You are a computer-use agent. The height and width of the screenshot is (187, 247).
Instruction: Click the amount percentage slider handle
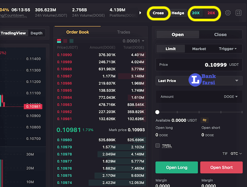tap(157, 112)
